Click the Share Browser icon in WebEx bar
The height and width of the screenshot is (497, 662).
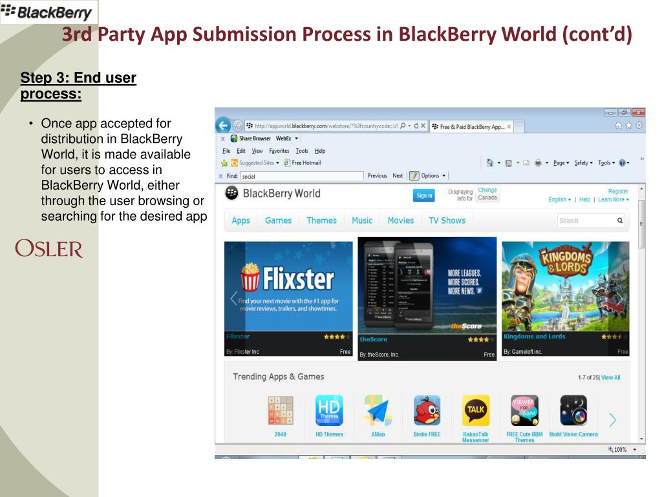point(234,138)
